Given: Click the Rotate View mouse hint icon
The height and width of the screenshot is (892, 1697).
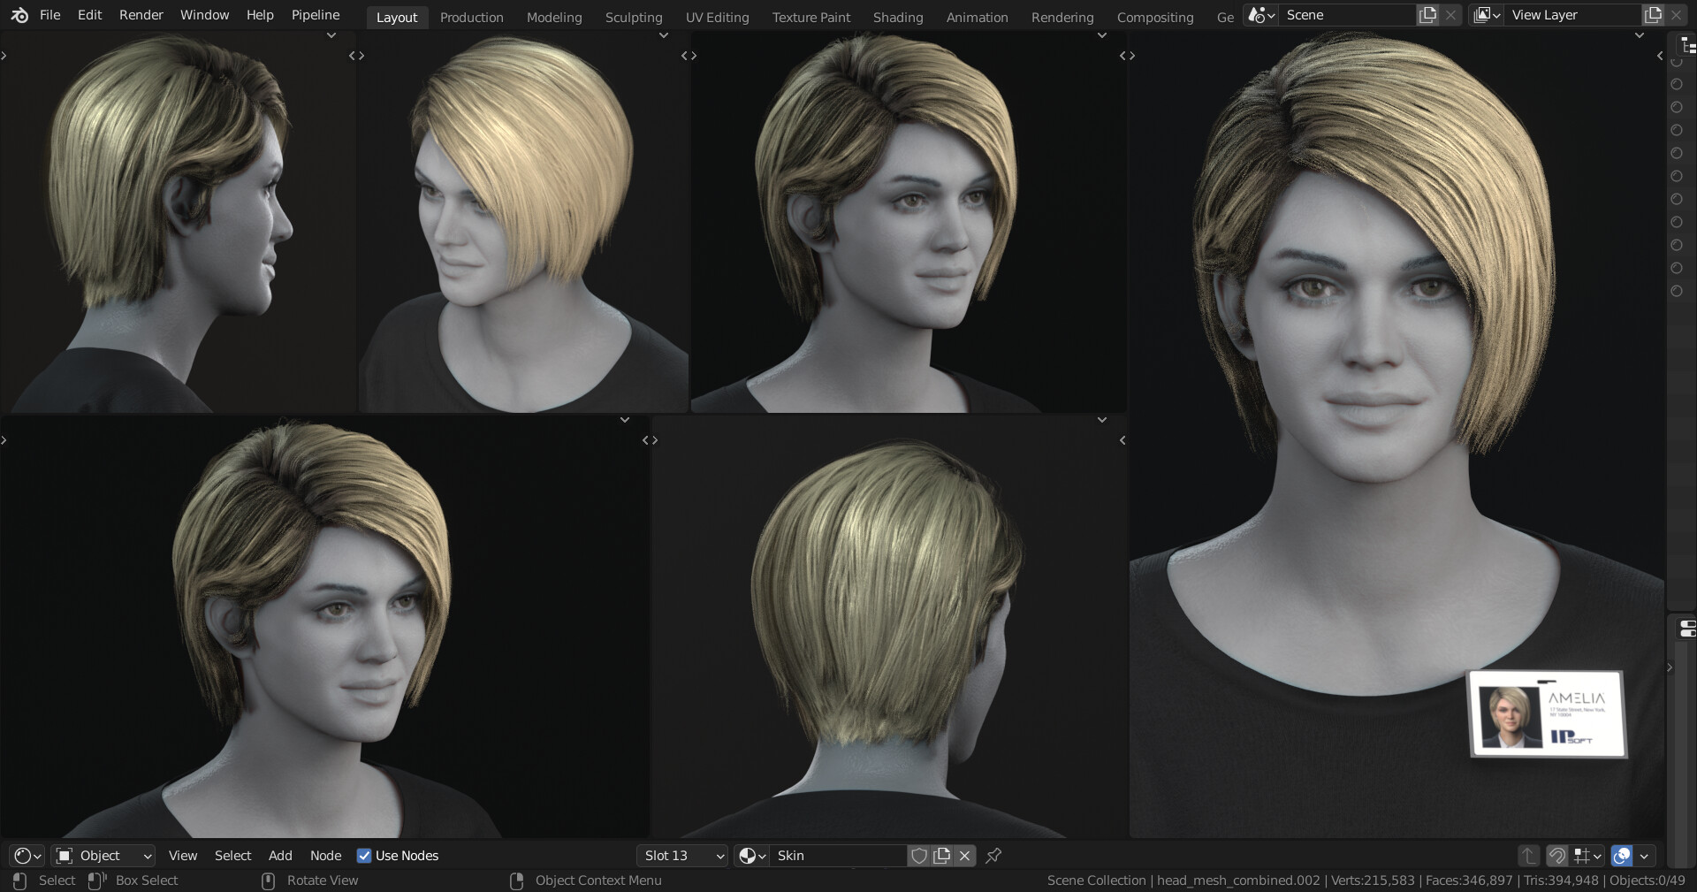Looking at the screenshot, I should 269,881.
